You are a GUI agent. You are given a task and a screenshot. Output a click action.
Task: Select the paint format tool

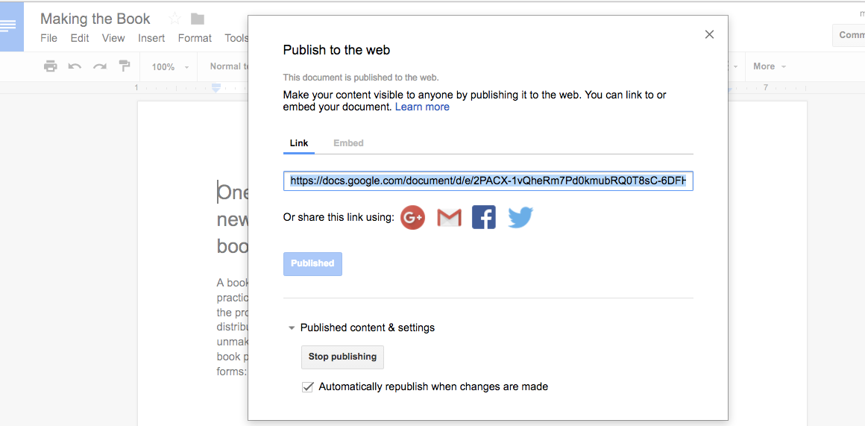click(125, 66)
